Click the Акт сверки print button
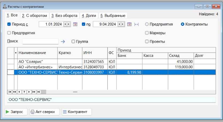Viewport: 223px width, 122px height. pos(44,112)
